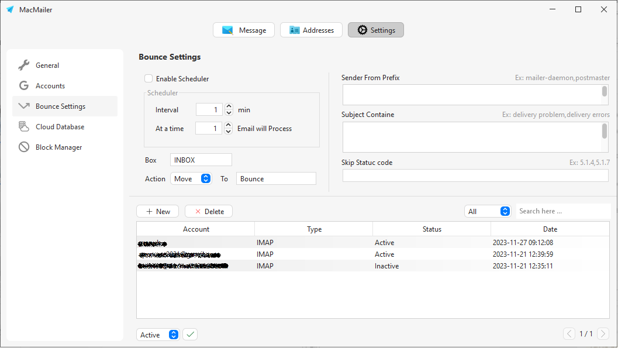The height and width of the screenshot is (348, 618).
Task: Open the All filter dropdown
Action: coord(488,211)
